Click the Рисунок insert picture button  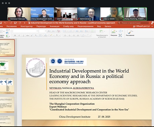click(114, 33)
